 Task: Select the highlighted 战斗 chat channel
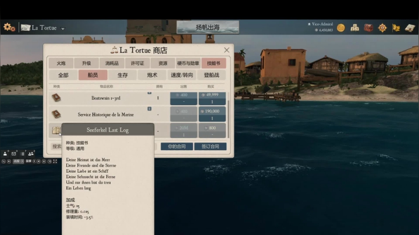click(x=19, y=161)
